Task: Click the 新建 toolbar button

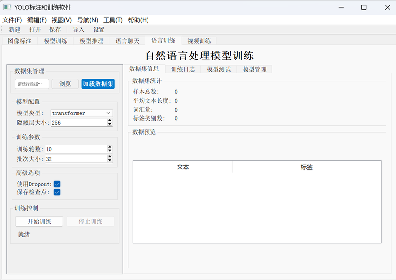Action: pos(15,30)
